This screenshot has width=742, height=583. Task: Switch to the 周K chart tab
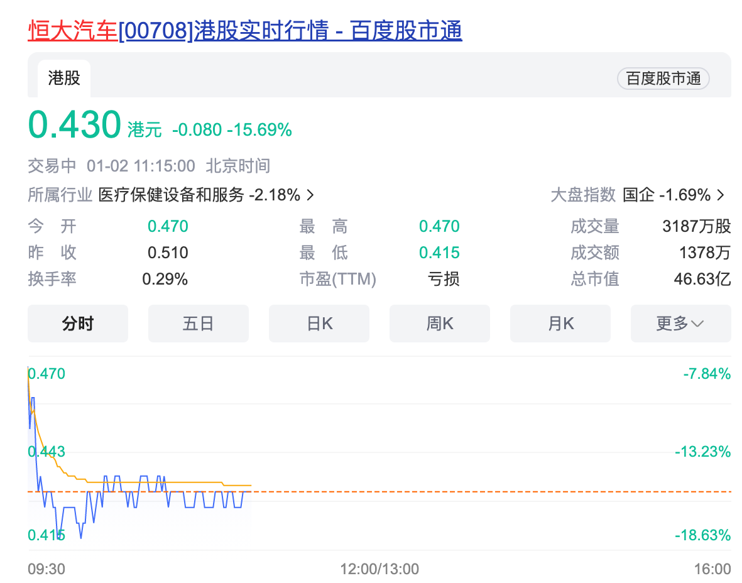[x=440, y=324]
